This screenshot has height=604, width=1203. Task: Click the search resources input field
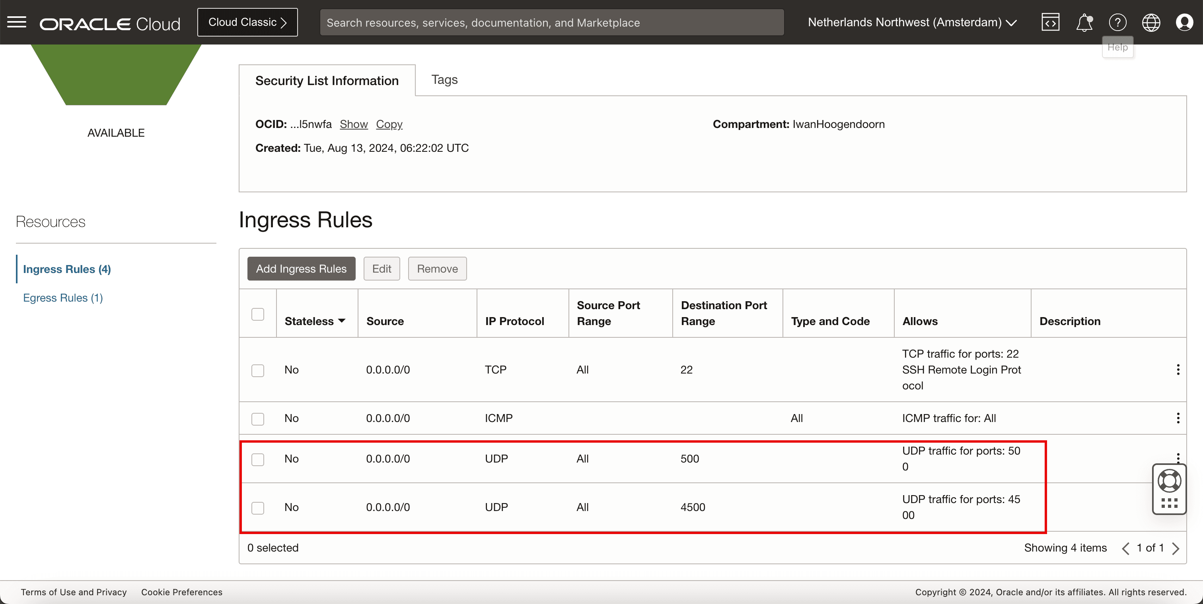[551, 22]
